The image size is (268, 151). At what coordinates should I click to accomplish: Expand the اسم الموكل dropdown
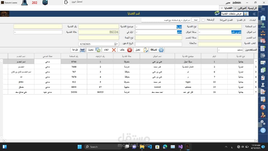(x=200, y=32)
